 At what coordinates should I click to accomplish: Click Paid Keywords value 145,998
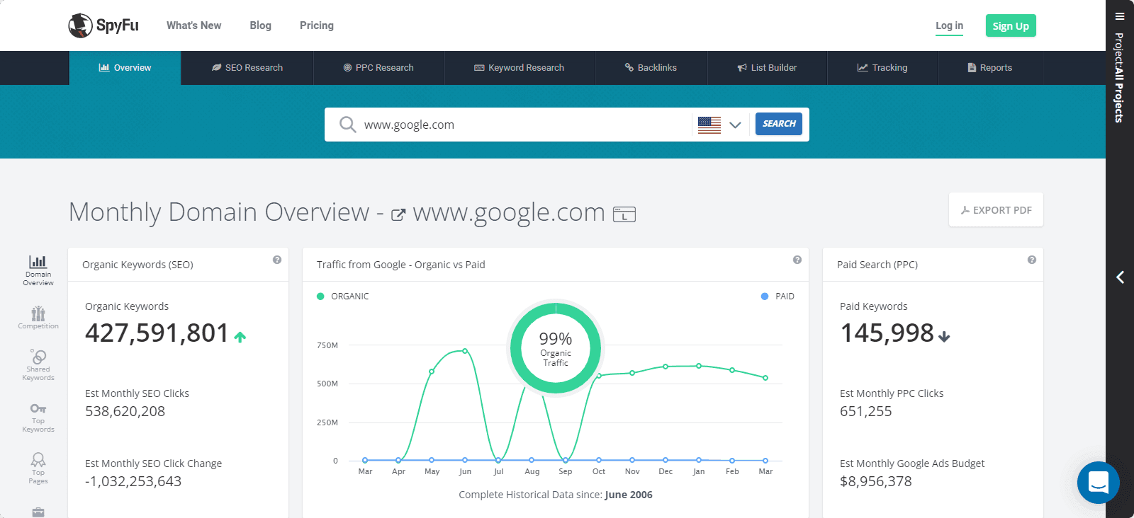pyautogui.click(x=887, y=333)
